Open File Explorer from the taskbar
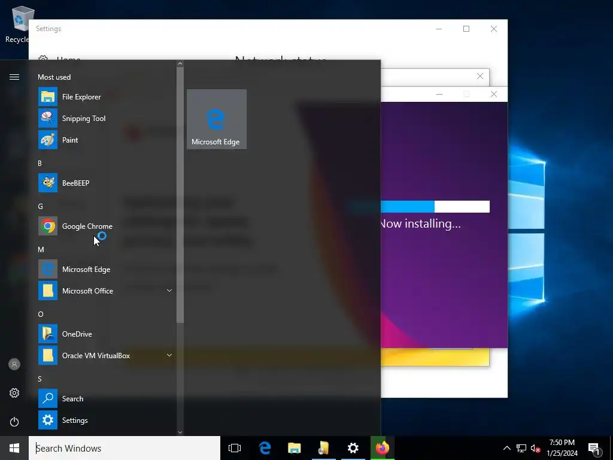Image resolution: width=613 pixels, height=460 pixels. [294, 448]
